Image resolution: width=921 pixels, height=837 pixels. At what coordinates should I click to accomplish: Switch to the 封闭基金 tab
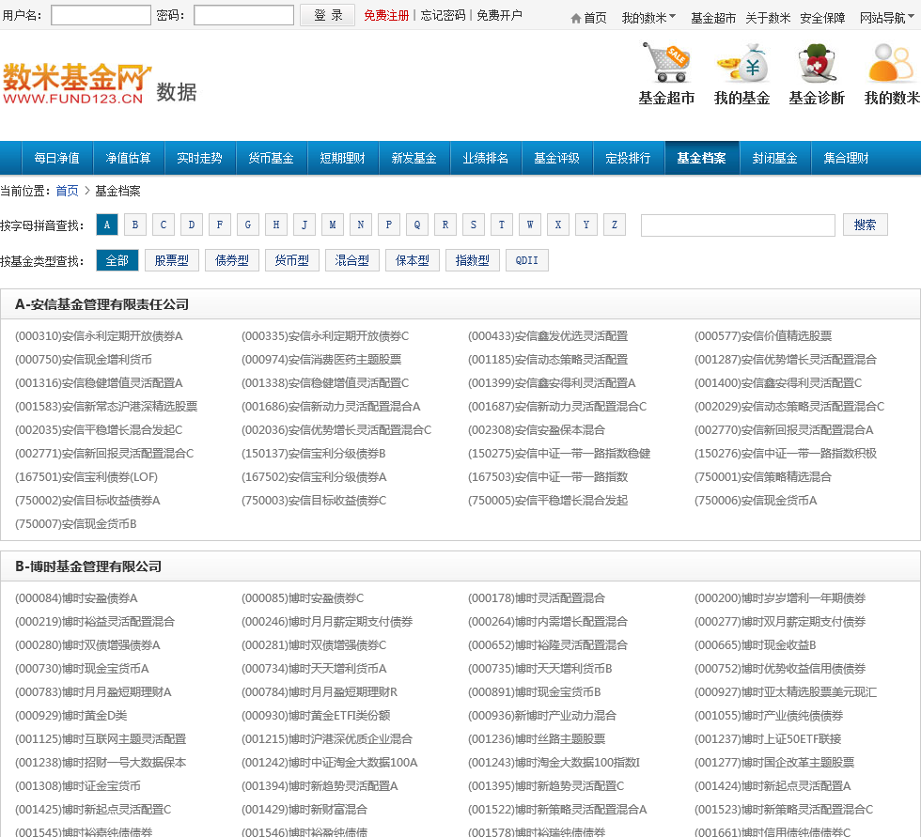coord(774,158)
